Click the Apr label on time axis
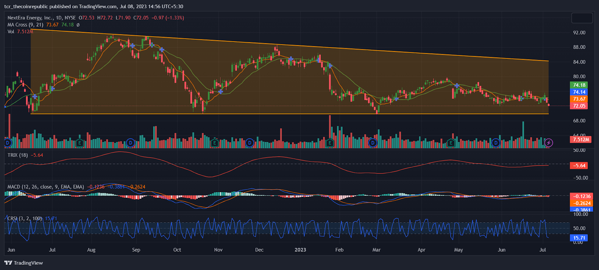599x270 pixels. pos(422,250)
